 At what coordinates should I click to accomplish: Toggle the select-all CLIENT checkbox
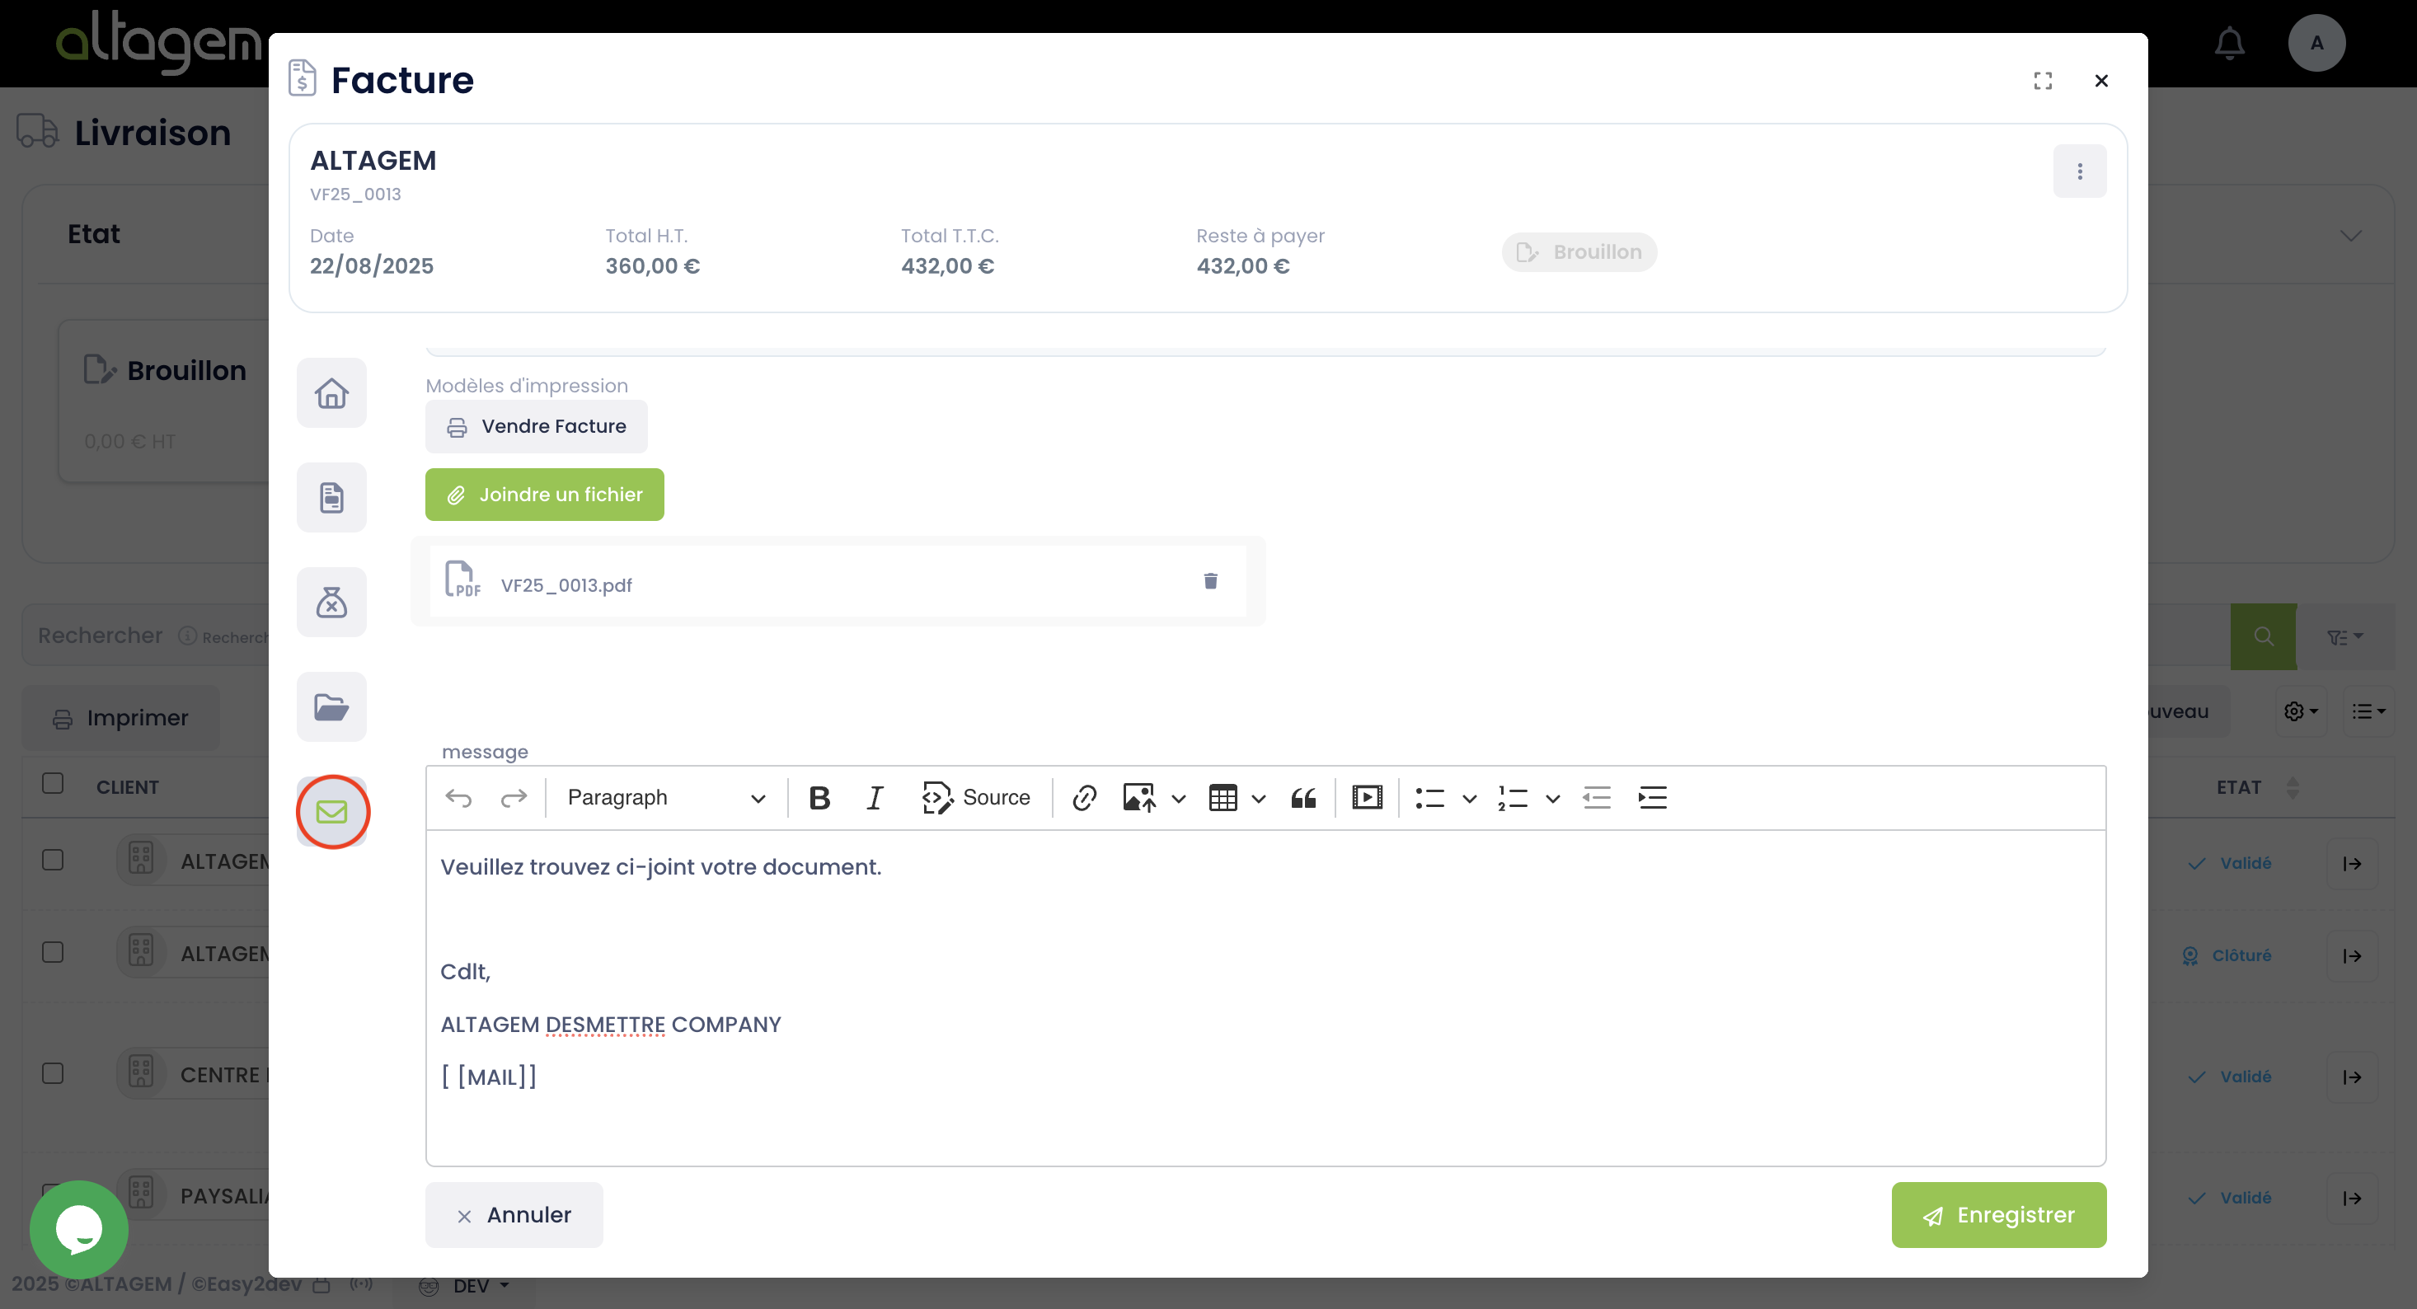[x=54, y=784]
